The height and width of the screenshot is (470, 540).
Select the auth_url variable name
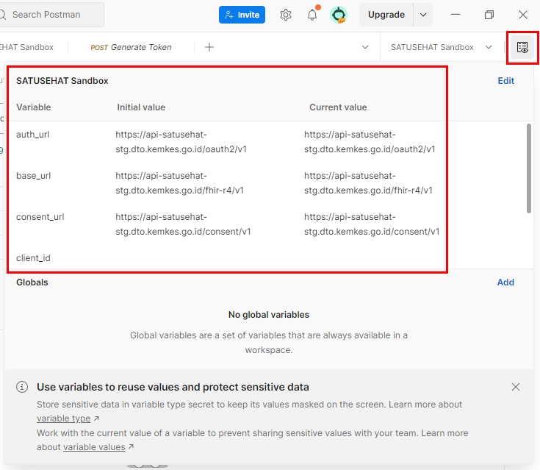click(33, 135)
